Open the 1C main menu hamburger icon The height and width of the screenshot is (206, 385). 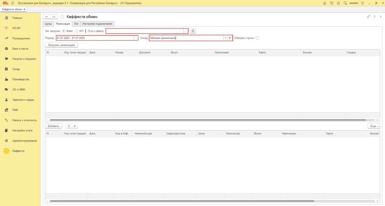click(12, 3)
